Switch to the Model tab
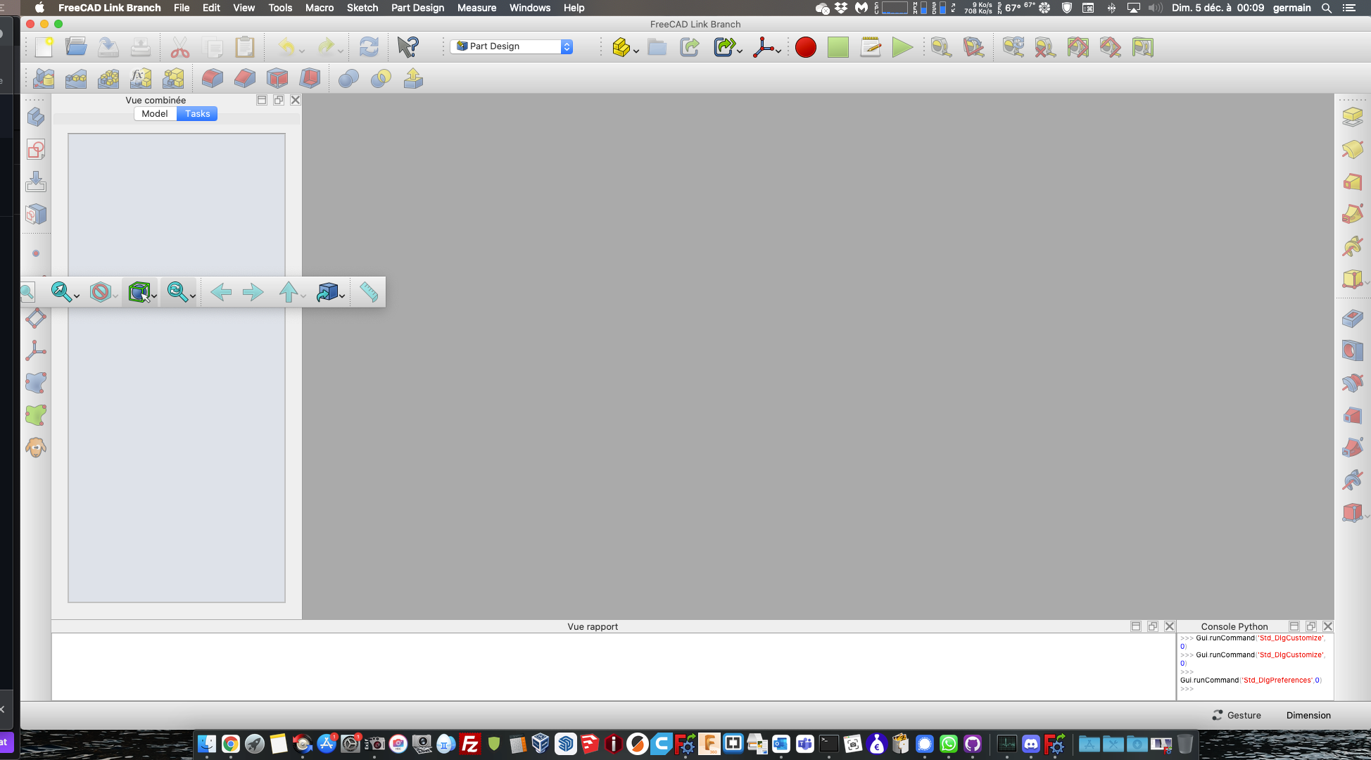Viewport: 1371px width, 760px height. (154, 113)
